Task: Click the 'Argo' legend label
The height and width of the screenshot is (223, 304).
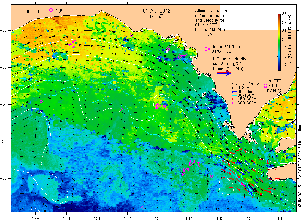Action: click(x=59, y=10)
